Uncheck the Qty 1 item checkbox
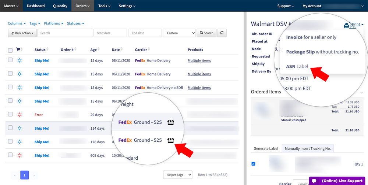 point(253,164)
